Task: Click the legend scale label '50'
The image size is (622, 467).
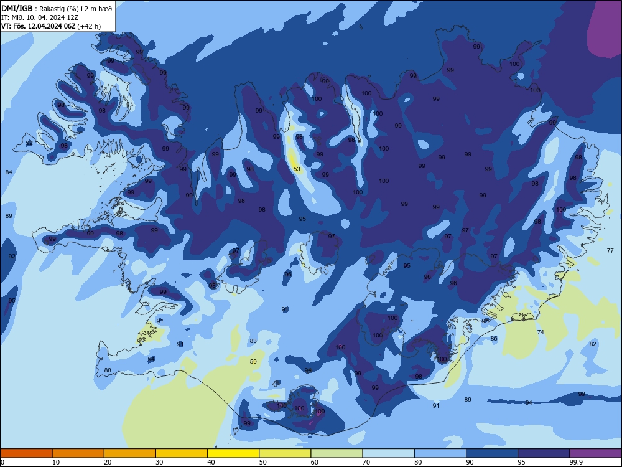Action: click(263, 462)
